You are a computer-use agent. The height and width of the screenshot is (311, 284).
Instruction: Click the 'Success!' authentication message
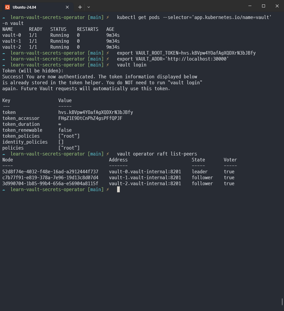pyautogui.click(x=100, y=77)
